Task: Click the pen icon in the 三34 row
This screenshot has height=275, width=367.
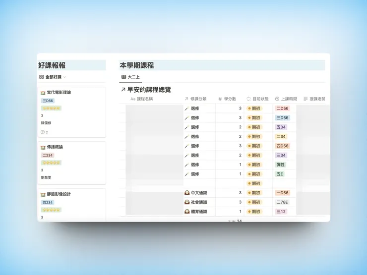Action: [x=187, y=155]
